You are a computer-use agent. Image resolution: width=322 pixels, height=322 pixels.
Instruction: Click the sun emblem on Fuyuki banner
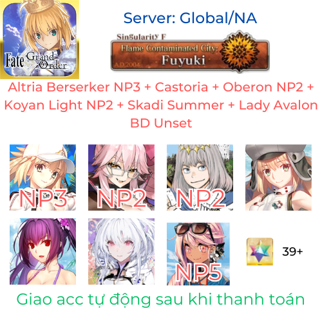click(x=239, y=51)
